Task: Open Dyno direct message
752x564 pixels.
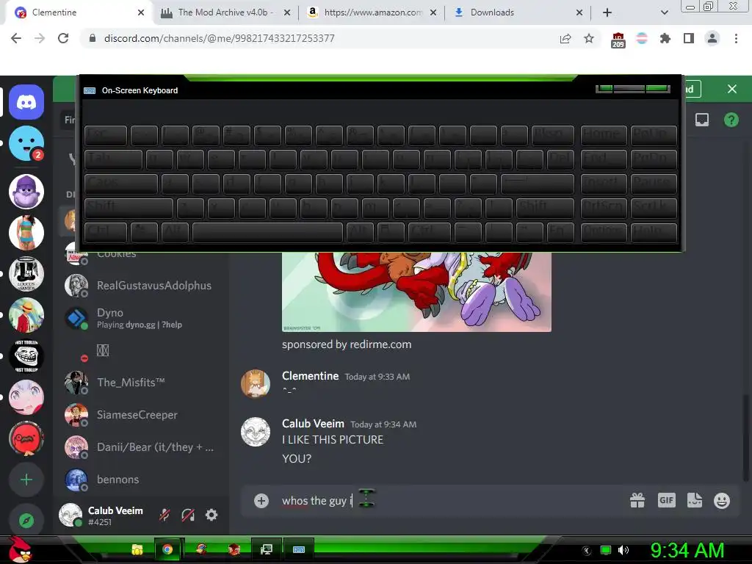Action: pyautogui.click(x=142, y=318)
